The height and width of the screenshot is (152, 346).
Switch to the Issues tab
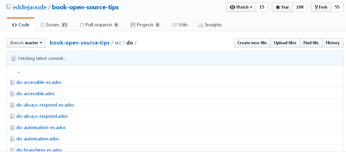54,25
